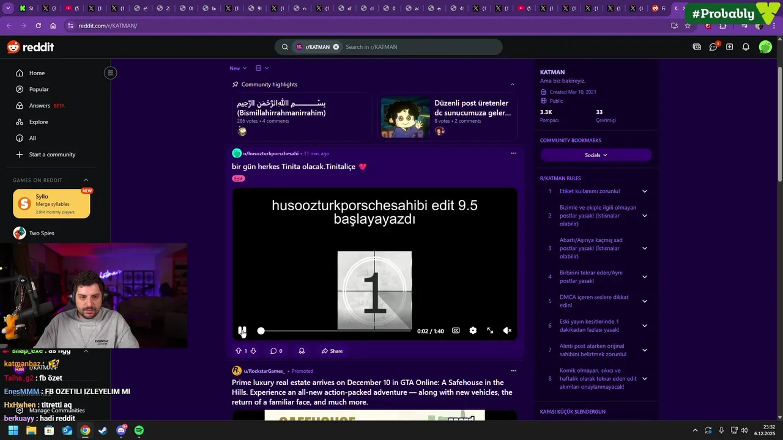Open the user avatar menu

pos(765,47)
